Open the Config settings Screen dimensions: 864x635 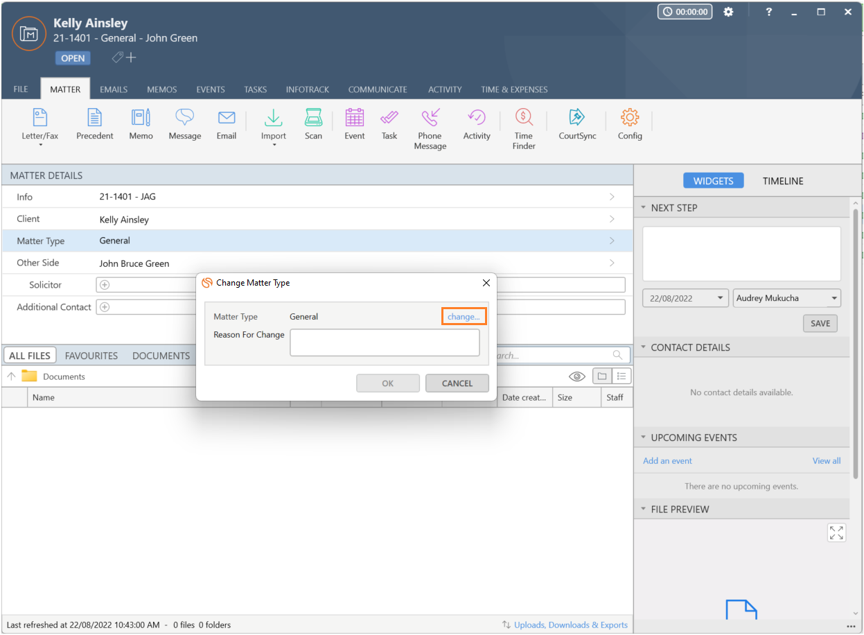[630, 125]
